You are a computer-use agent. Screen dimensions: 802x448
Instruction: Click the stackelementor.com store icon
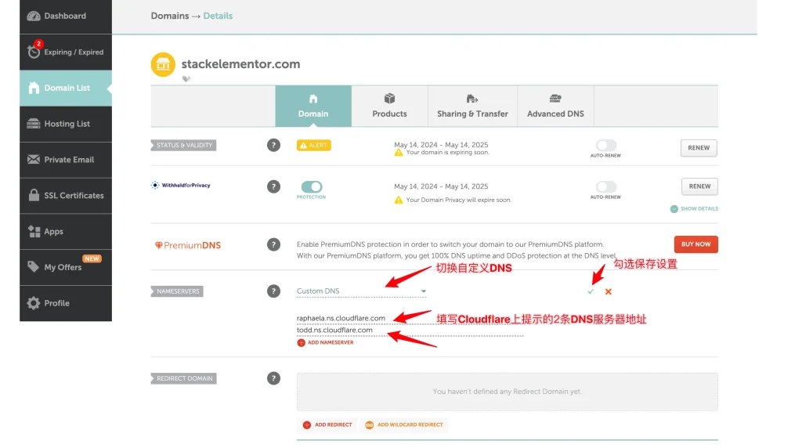(163, 65)
